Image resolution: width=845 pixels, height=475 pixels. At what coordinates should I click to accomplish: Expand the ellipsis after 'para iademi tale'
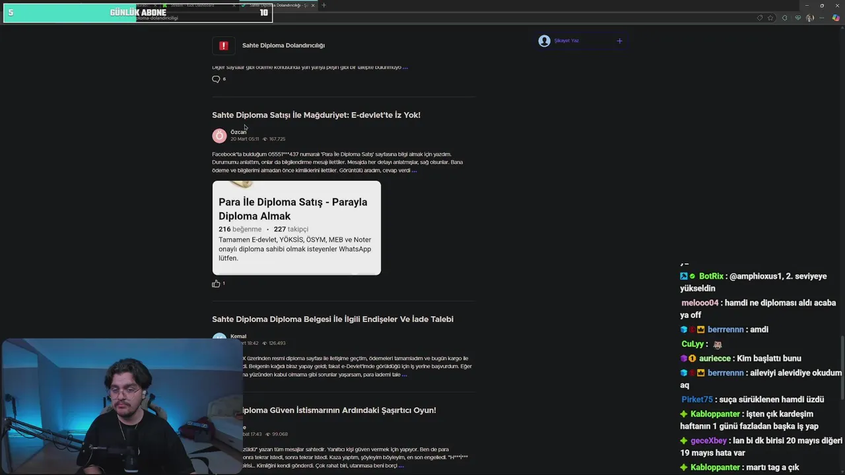point(404,375)
